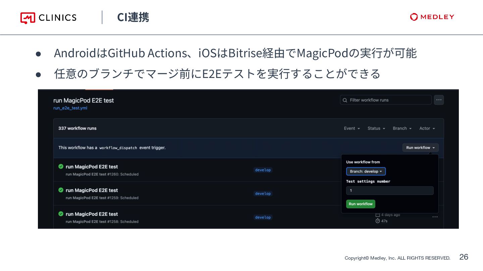Click the calendar icon next to 4 days ago

coord(378,215)
